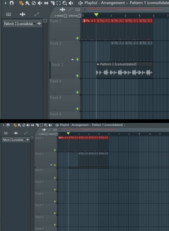Image resolution: width=169 pixels, height=231 pixels.
Task: Mute Track 5 in upper playlist
Action: pos(77,109)
